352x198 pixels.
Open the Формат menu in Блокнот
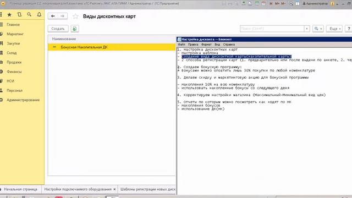click(206, 45)
